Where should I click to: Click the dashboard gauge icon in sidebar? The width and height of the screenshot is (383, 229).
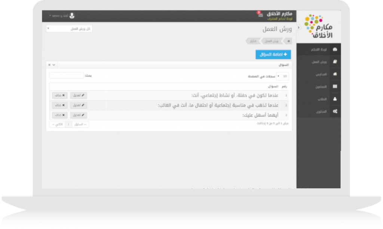335,49
